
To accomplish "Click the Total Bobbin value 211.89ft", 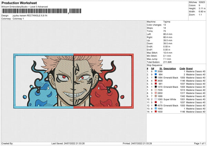I will (167, 62).
